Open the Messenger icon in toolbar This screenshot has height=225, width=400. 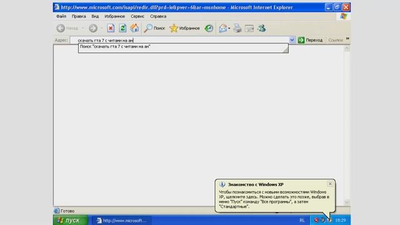click(x=261, y=28)
